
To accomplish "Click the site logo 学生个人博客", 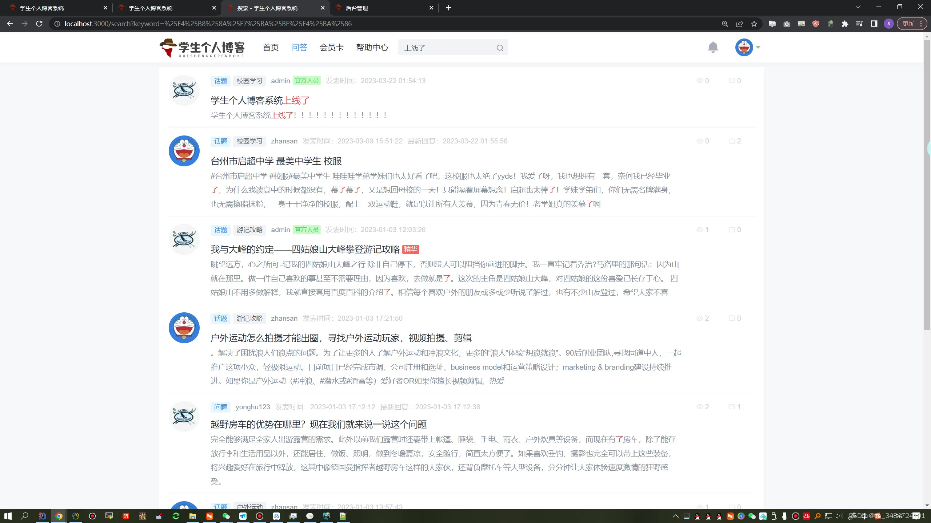I will [x=202, y=48].
